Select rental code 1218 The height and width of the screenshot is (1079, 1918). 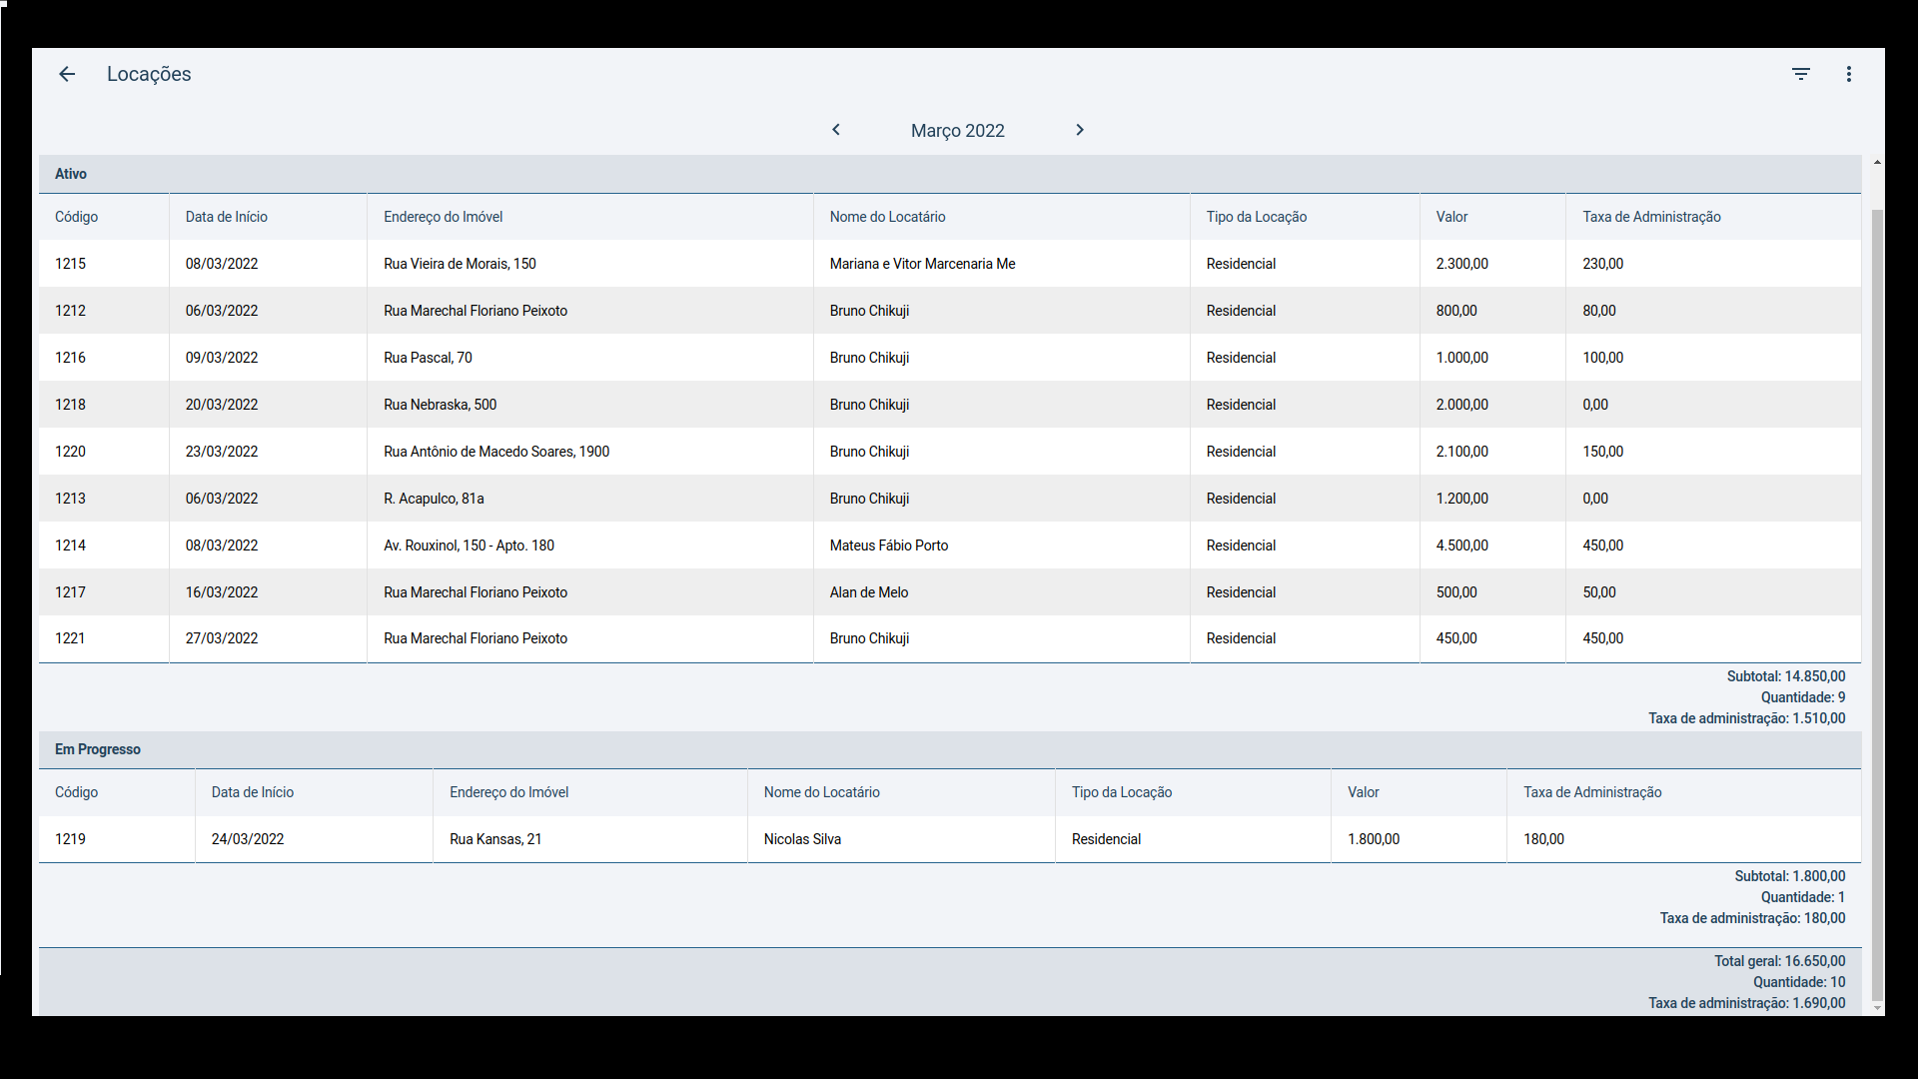tap(70, 405)
